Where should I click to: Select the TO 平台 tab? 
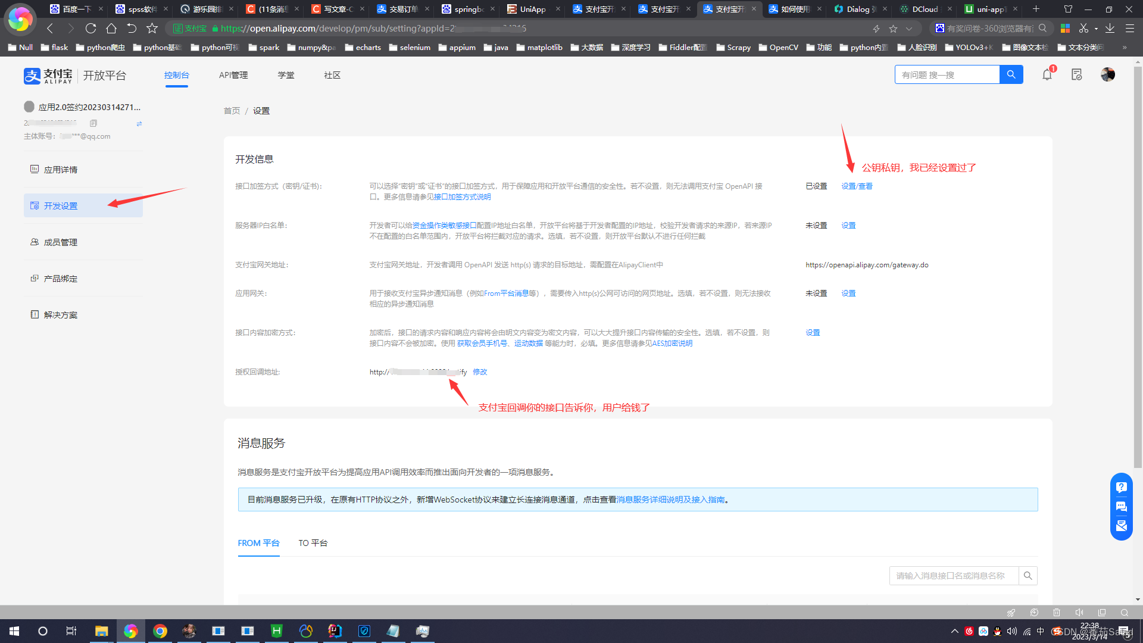313,543
